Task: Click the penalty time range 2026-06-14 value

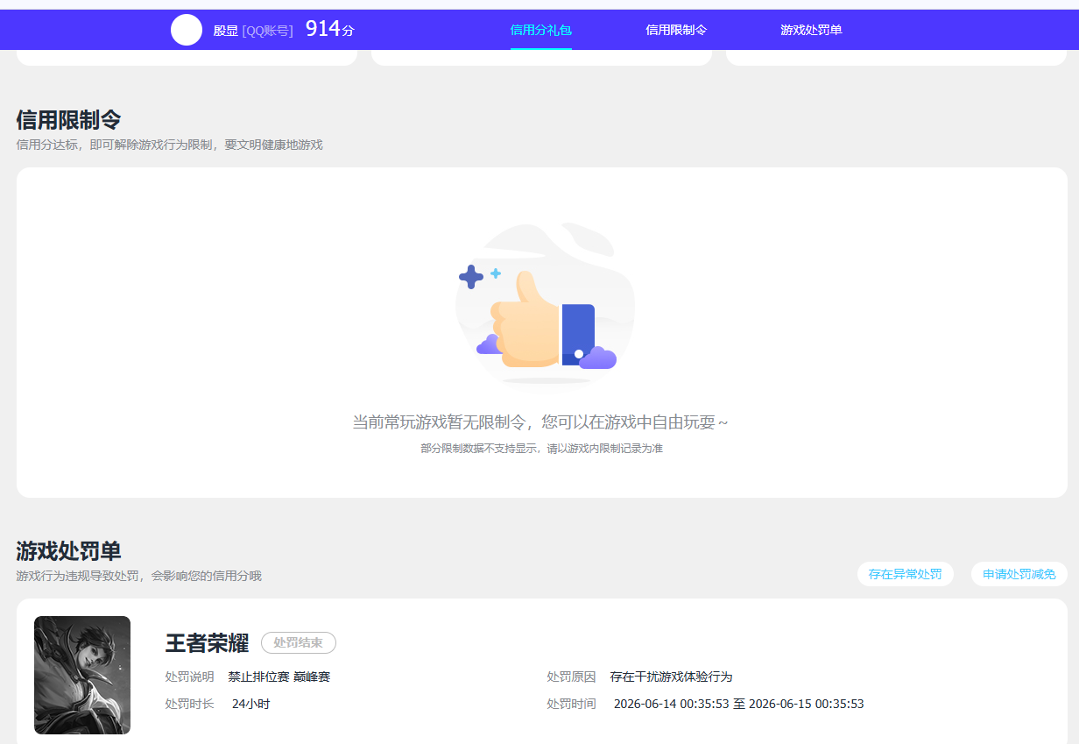Action: (738, 704)
